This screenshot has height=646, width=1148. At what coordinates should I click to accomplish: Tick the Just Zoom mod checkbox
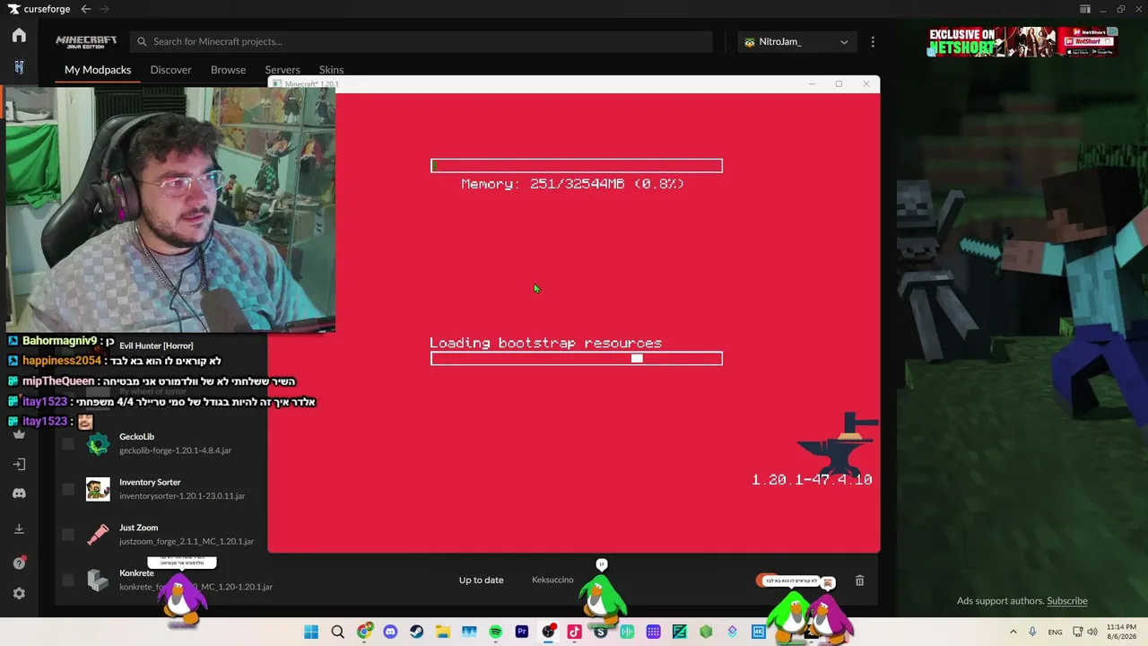68,535
